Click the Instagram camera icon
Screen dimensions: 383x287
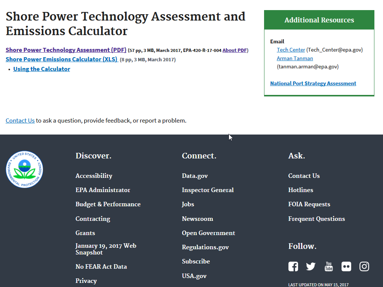tap(364, 266)
